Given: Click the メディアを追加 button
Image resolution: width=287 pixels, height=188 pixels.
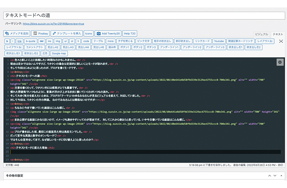Looking at the screenshot, I should (x=16, y=34).
